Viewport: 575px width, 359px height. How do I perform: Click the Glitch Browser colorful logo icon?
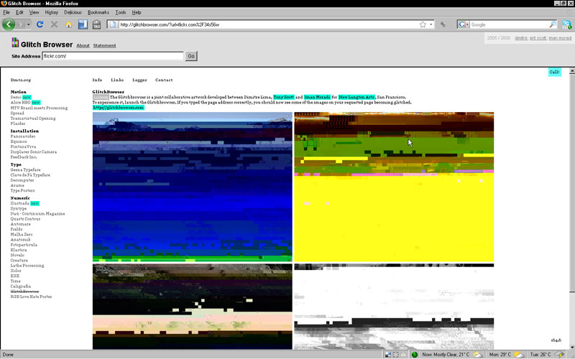[x=15, y=42]
